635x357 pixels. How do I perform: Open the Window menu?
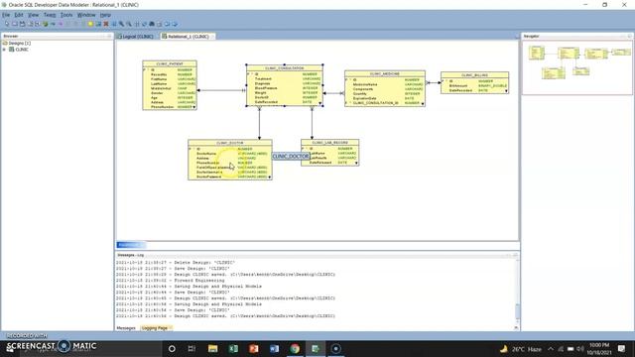click(x=86, y=15)
